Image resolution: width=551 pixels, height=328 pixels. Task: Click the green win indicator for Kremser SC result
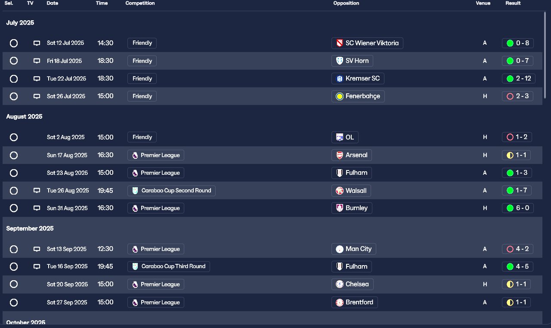[x=510, y=78]
